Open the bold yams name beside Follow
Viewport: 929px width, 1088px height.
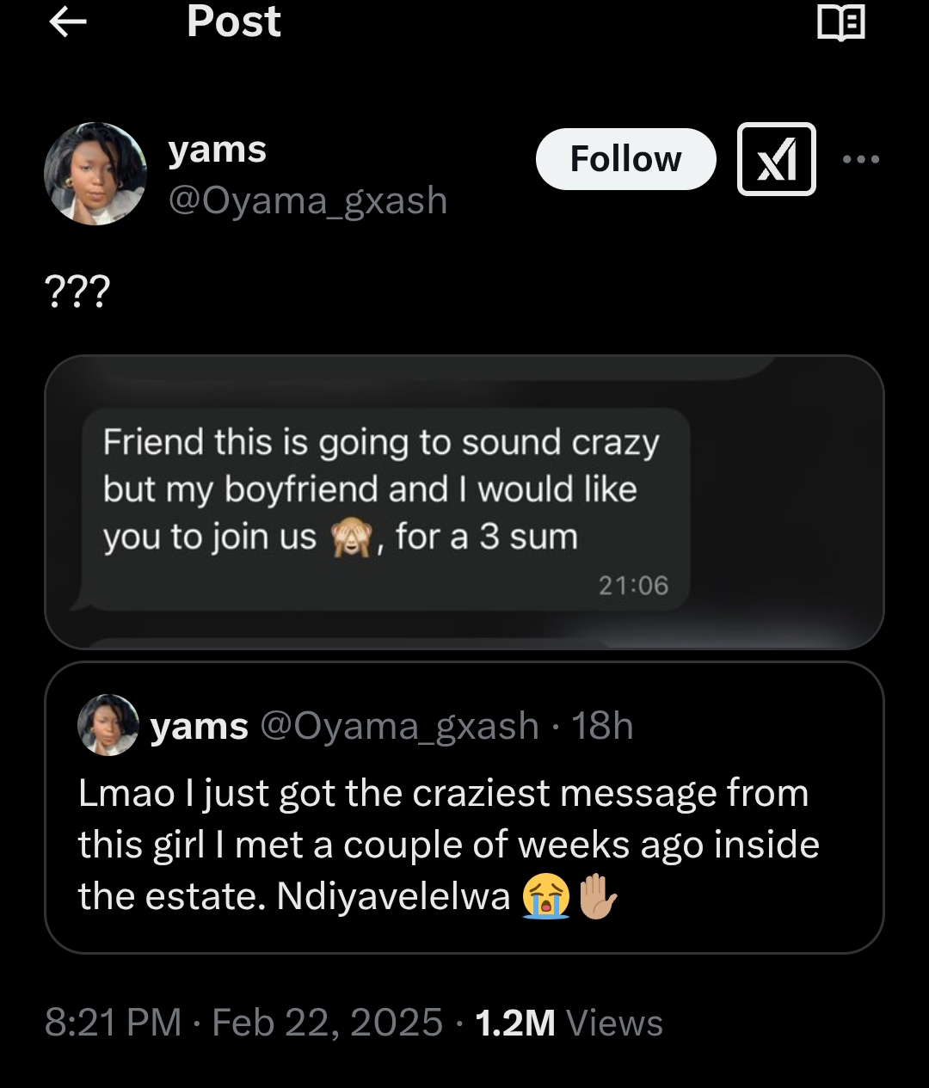[218, 151]
